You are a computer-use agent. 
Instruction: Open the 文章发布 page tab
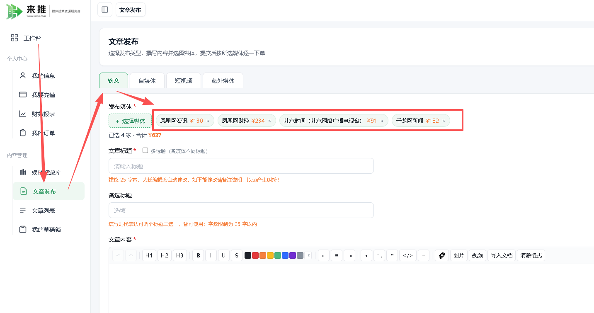tap(131, 10)
